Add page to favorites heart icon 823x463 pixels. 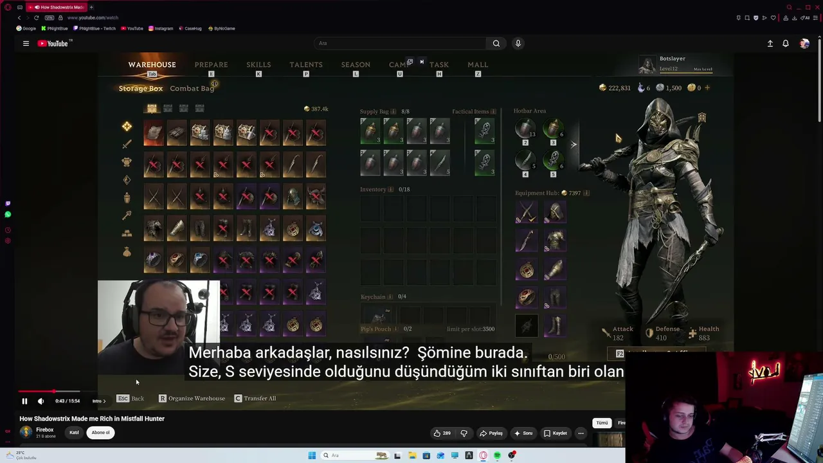773,17
